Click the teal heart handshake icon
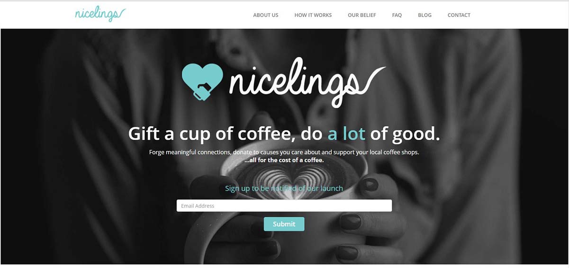The height and width of the screenshot is (268, 569). click(x=202, y=81)
